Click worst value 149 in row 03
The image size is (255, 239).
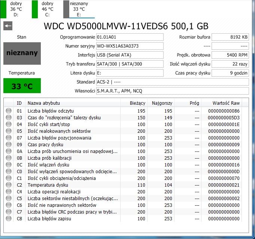(x=168, y=118)
